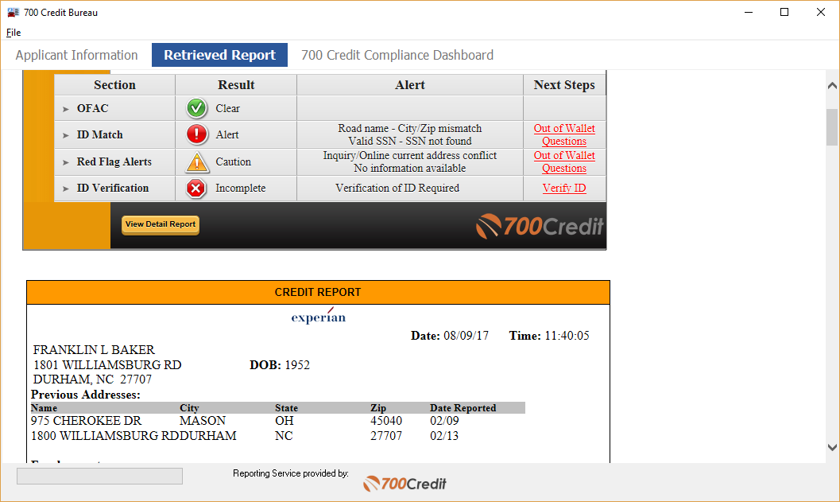Click the text input field at bottom left
This screenshot has height=502, width=840.
99,475
